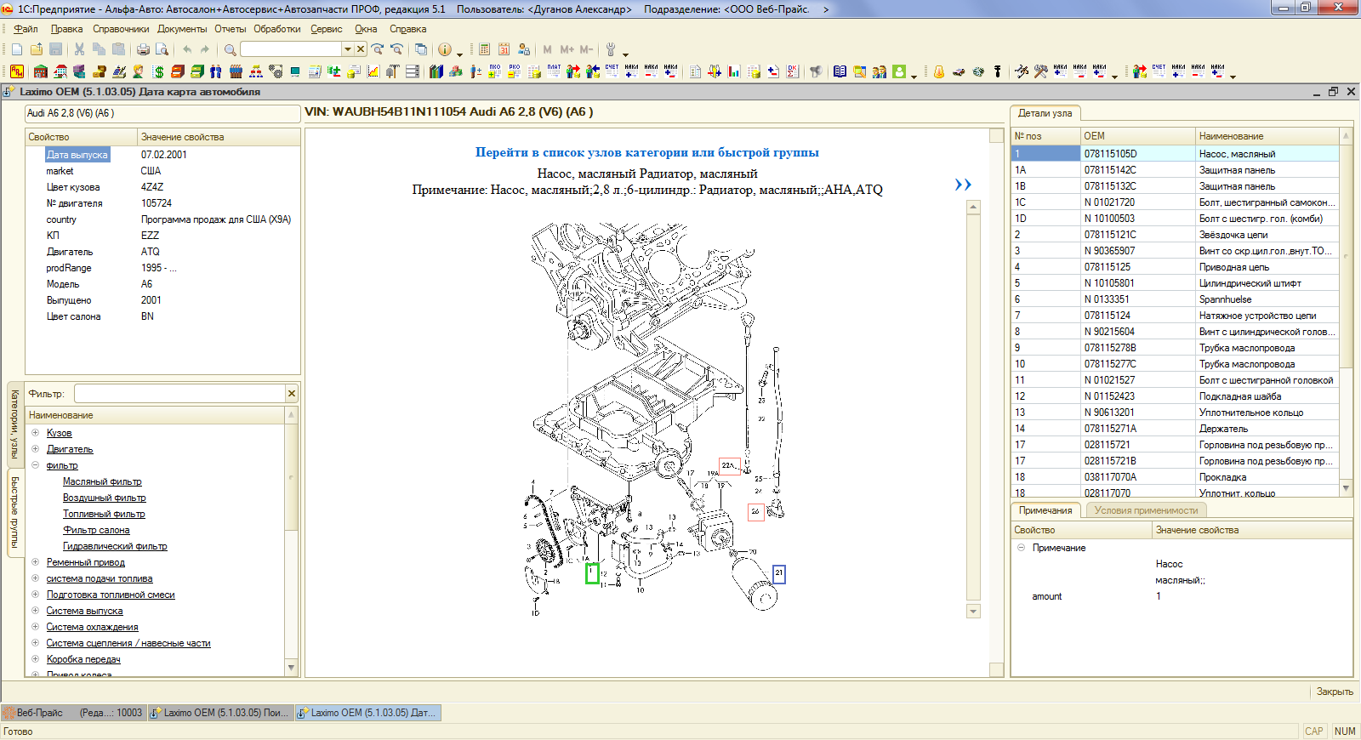Expand the Двигатель tree node
This screenshot has height=740, width=1361.
pos(36,449)
